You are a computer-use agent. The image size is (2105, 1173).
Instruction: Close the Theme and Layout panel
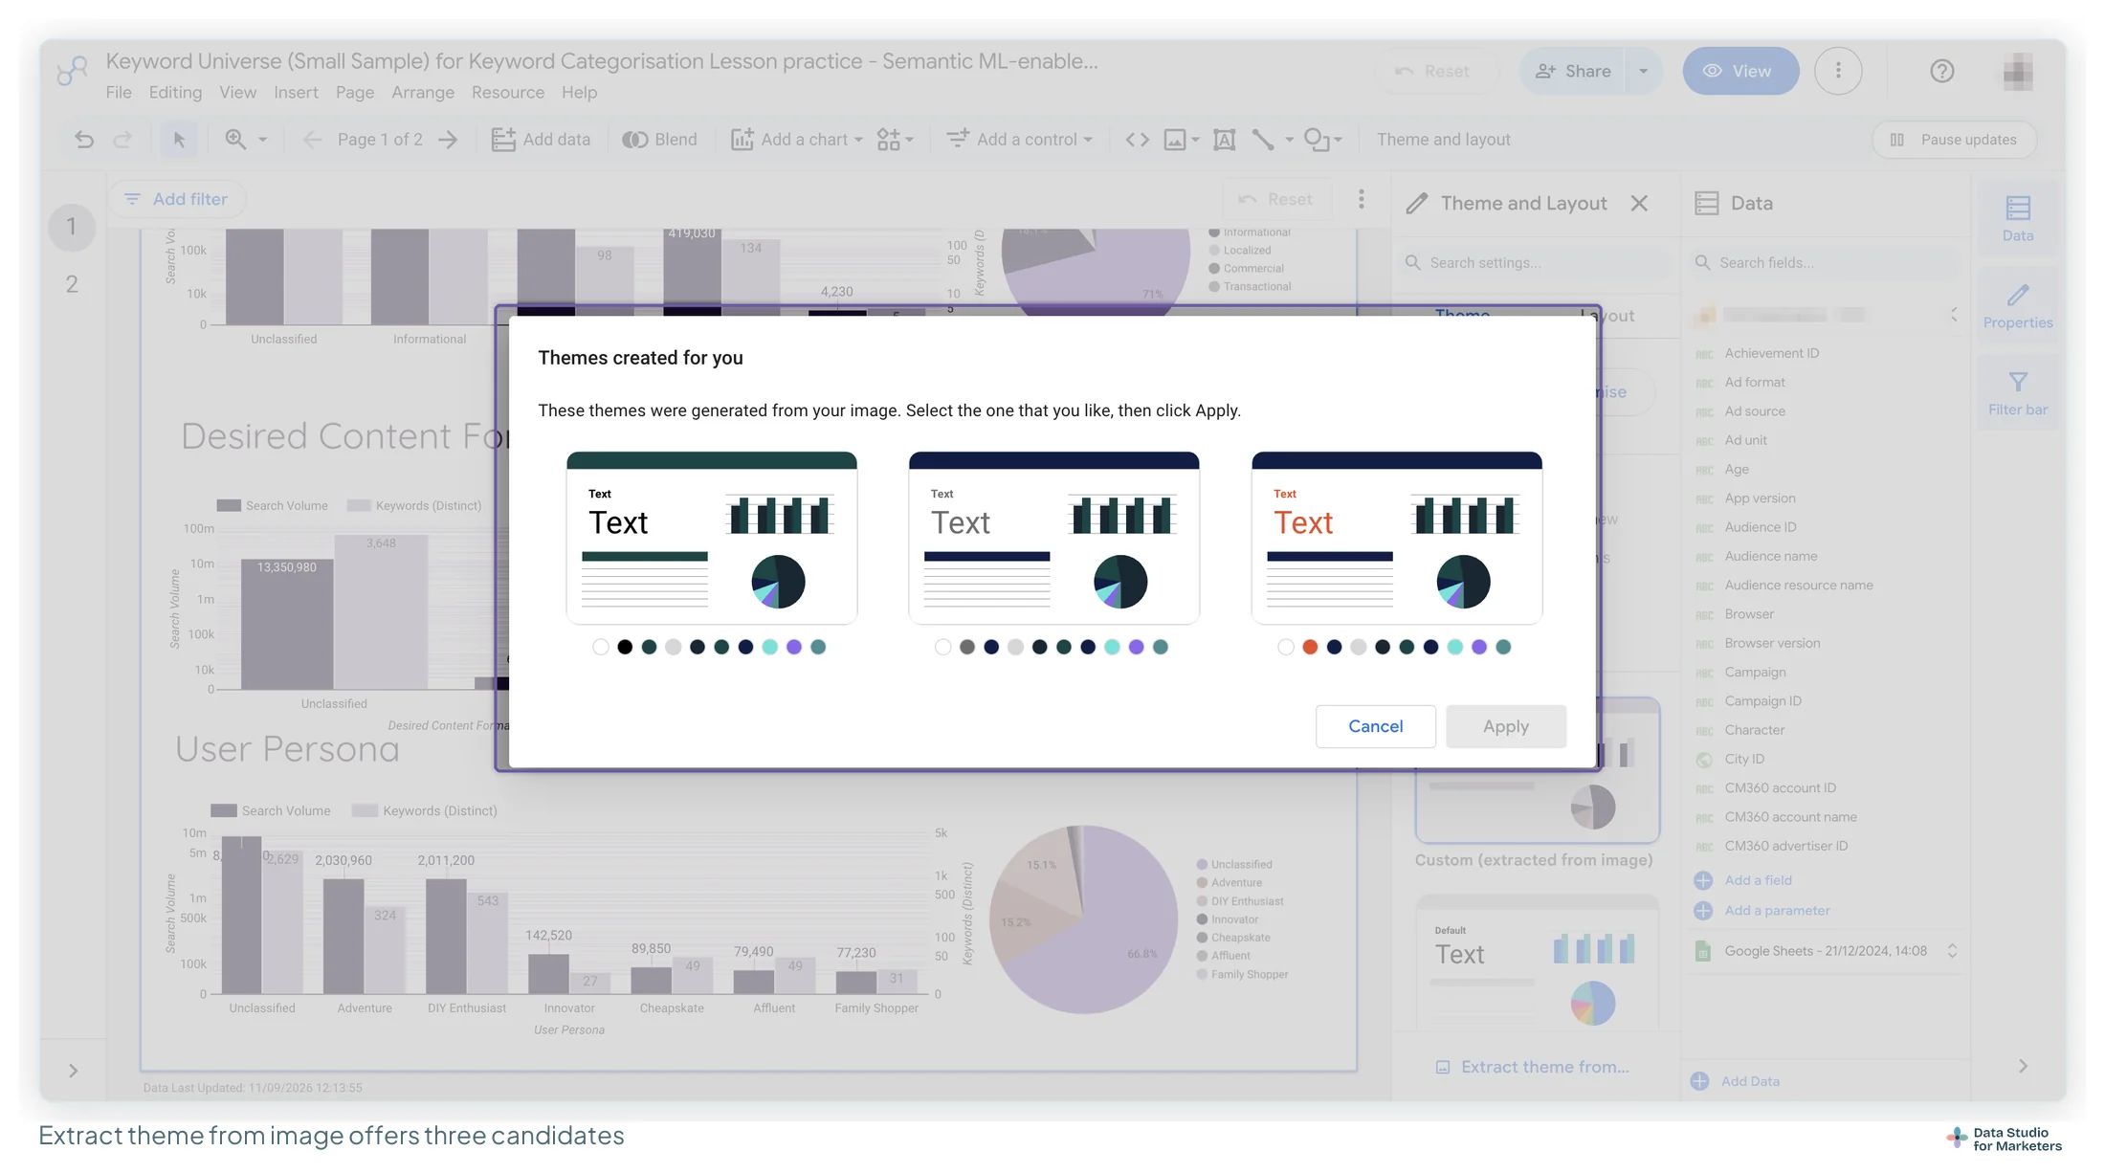click(1639, 203)
